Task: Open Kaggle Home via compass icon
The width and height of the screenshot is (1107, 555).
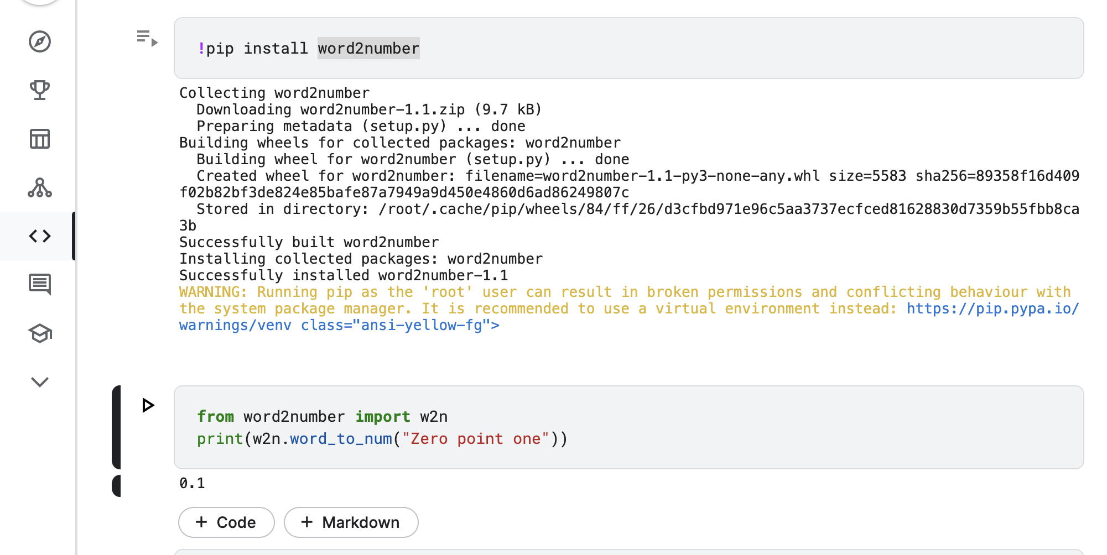Action: 40,41
